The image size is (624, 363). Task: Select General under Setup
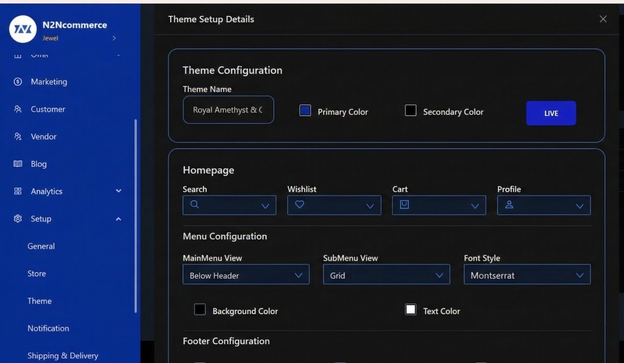(x=41, y=246)
